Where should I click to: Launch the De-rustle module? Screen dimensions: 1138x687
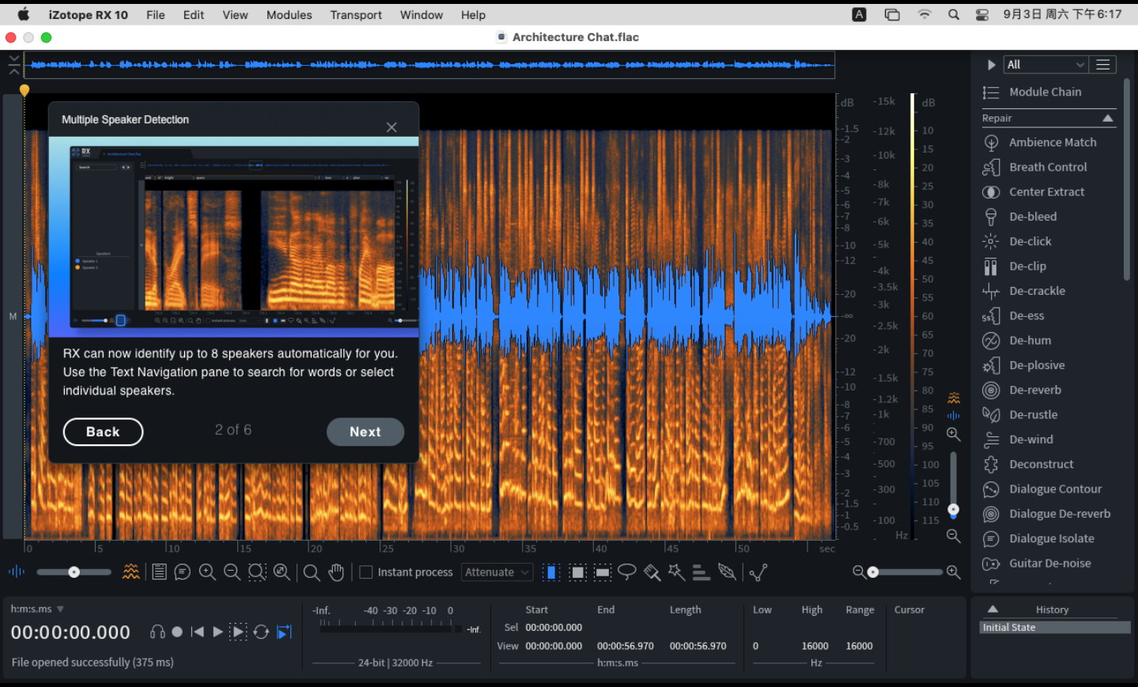tap(1049, 415)
